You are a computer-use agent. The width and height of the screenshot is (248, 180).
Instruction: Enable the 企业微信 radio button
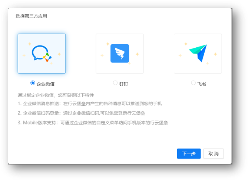tap(33, 83)
